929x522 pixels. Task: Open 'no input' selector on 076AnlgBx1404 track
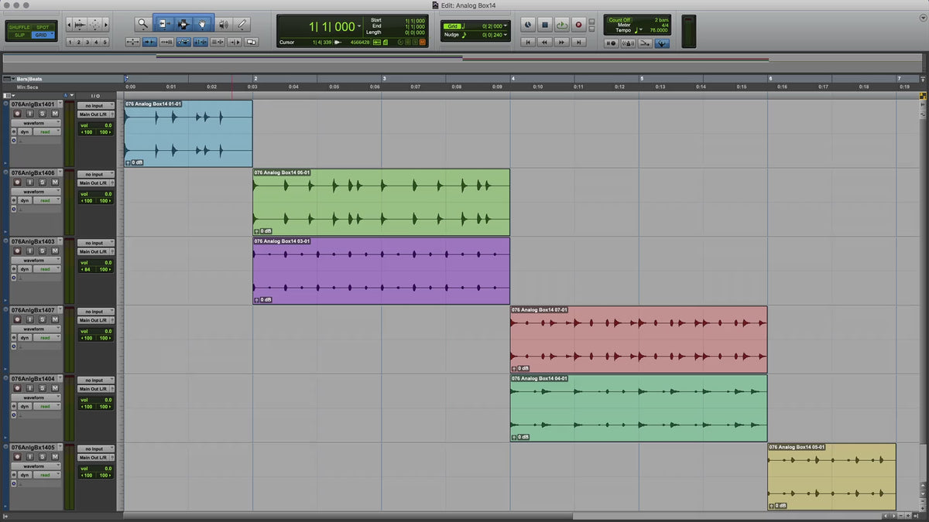(95, 380)
